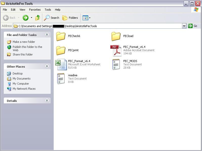This screenshot has width=202, height=151.
Task: Open My Computer link
Action: tap(21, 84)
